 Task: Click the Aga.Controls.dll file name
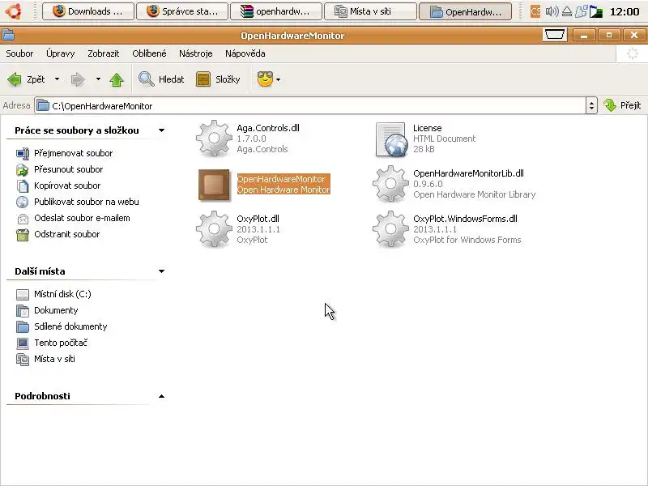[x=268, y=128]
